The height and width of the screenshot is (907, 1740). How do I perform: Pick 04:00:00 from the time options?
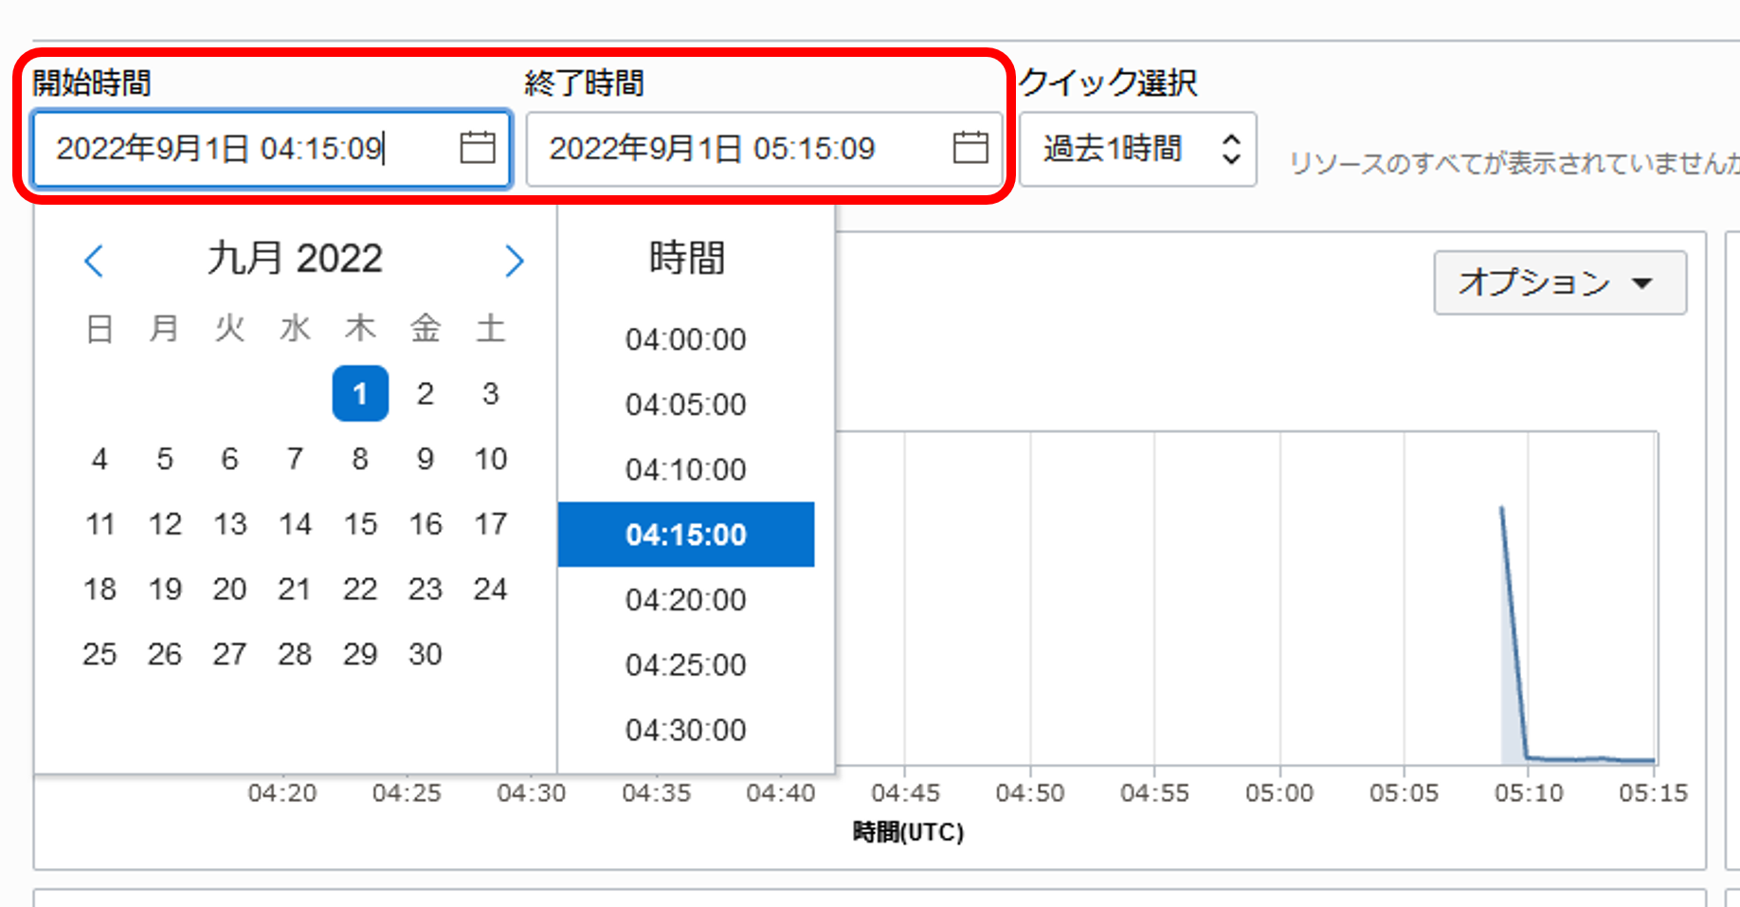(x=685, y=339)
